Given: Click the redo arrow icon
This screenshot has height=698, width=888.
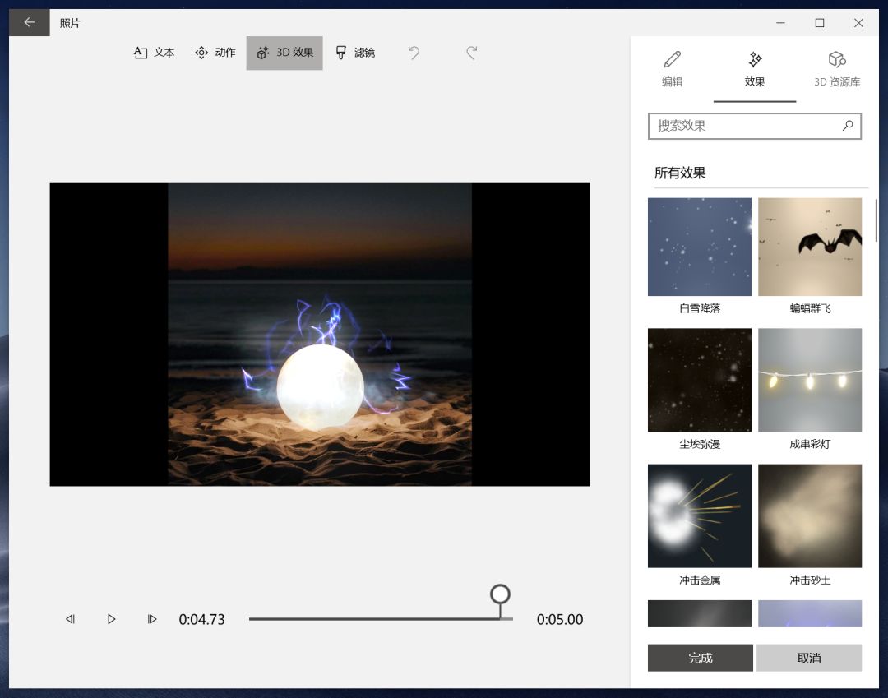Looking at the screenshot, I should pyautogui.click(x=472, y=53).
